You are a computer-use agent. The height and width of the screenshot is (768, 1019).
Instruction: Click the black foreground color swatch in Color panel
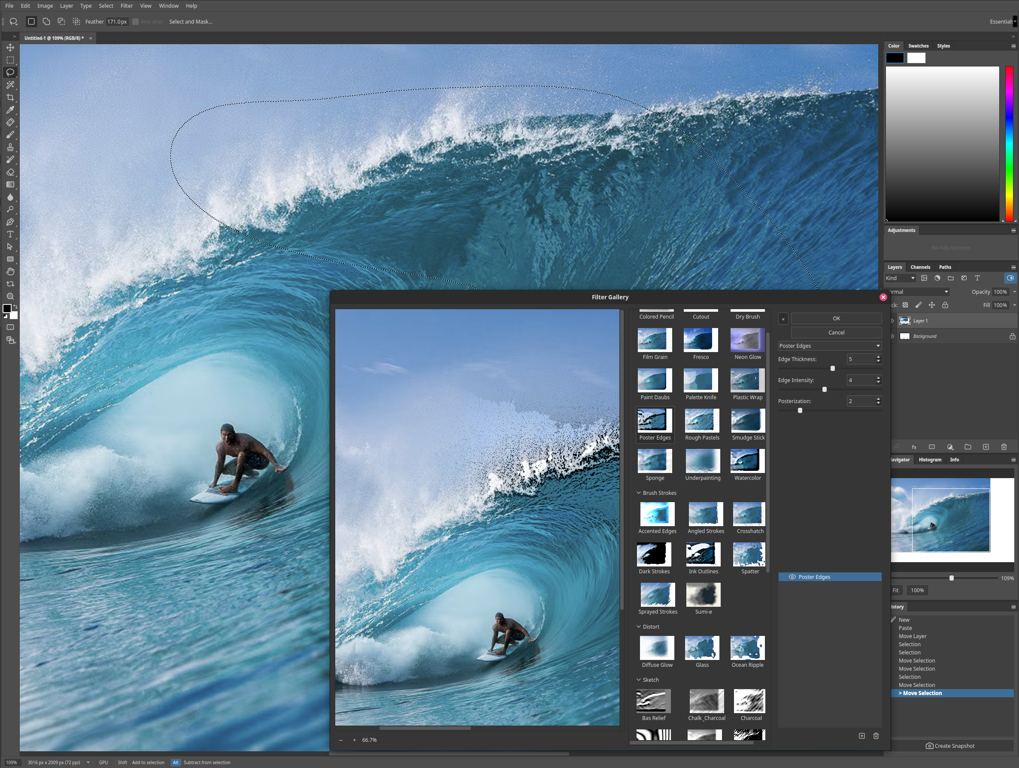(895, 58)
